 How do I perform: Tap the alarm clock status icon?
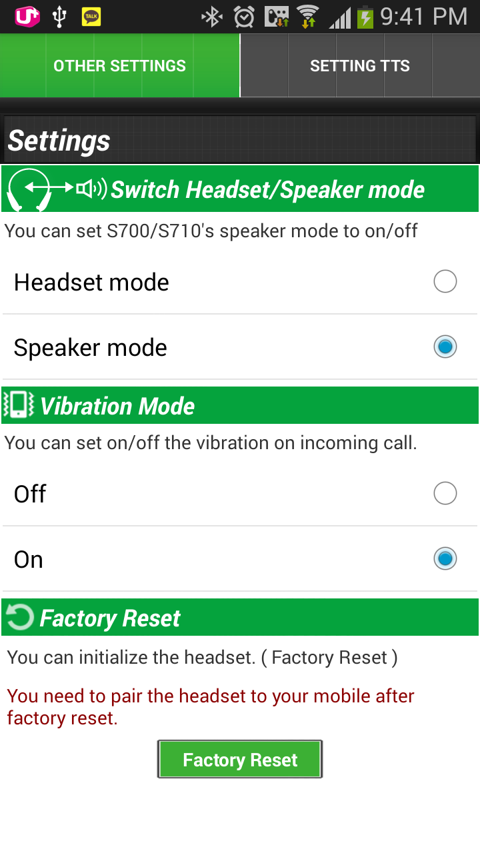[244, 17]
